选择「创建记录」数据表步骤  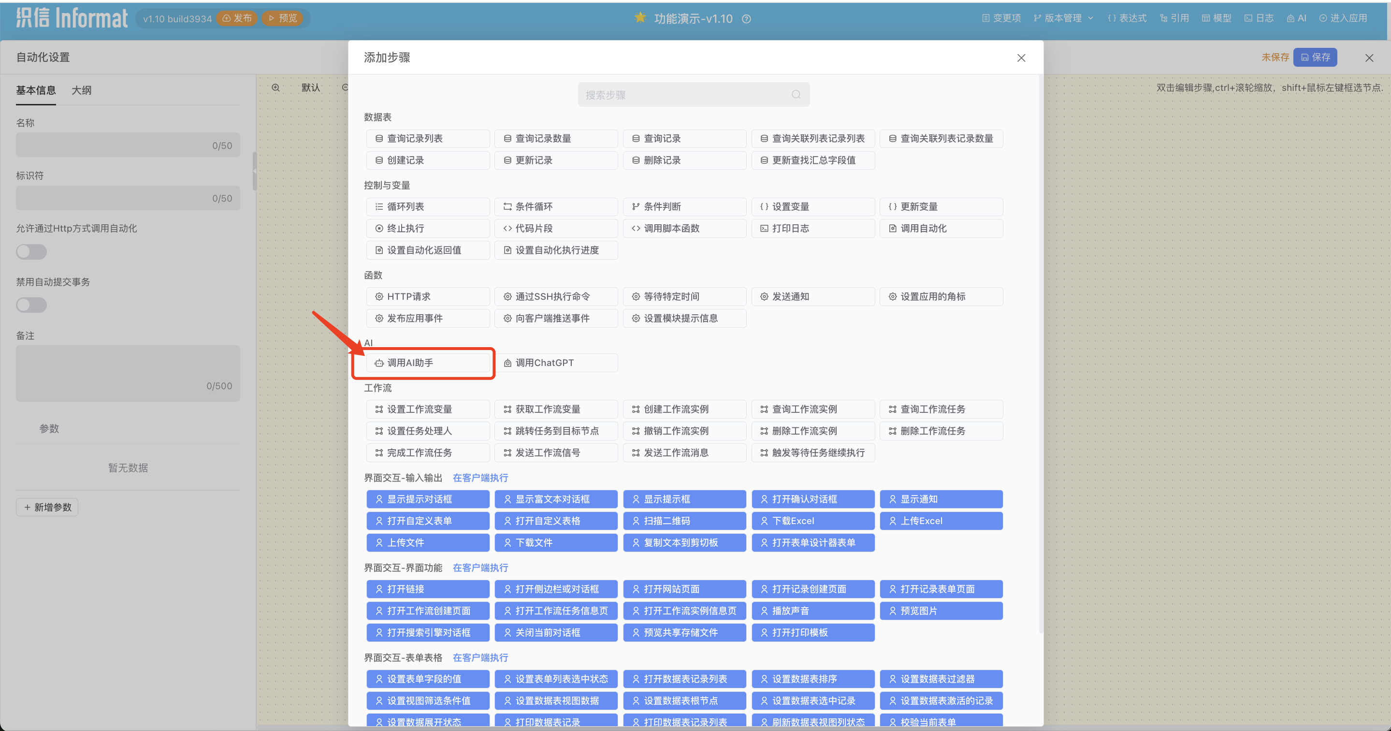coord(428,160)
